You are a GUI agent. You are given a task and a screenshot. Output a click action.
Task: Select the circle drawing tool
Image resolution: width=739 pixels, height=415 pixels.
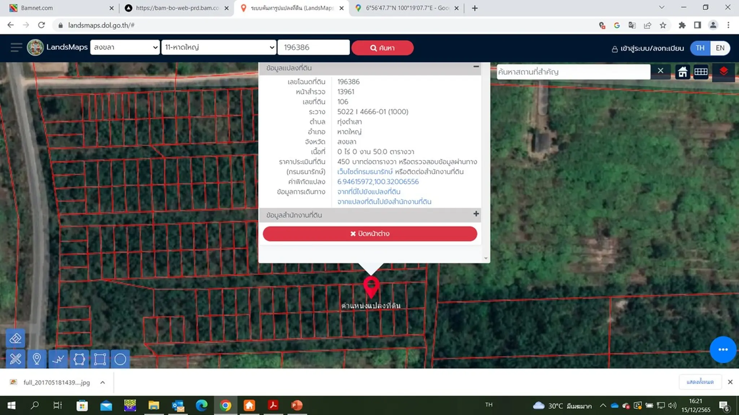coord(120,359)
